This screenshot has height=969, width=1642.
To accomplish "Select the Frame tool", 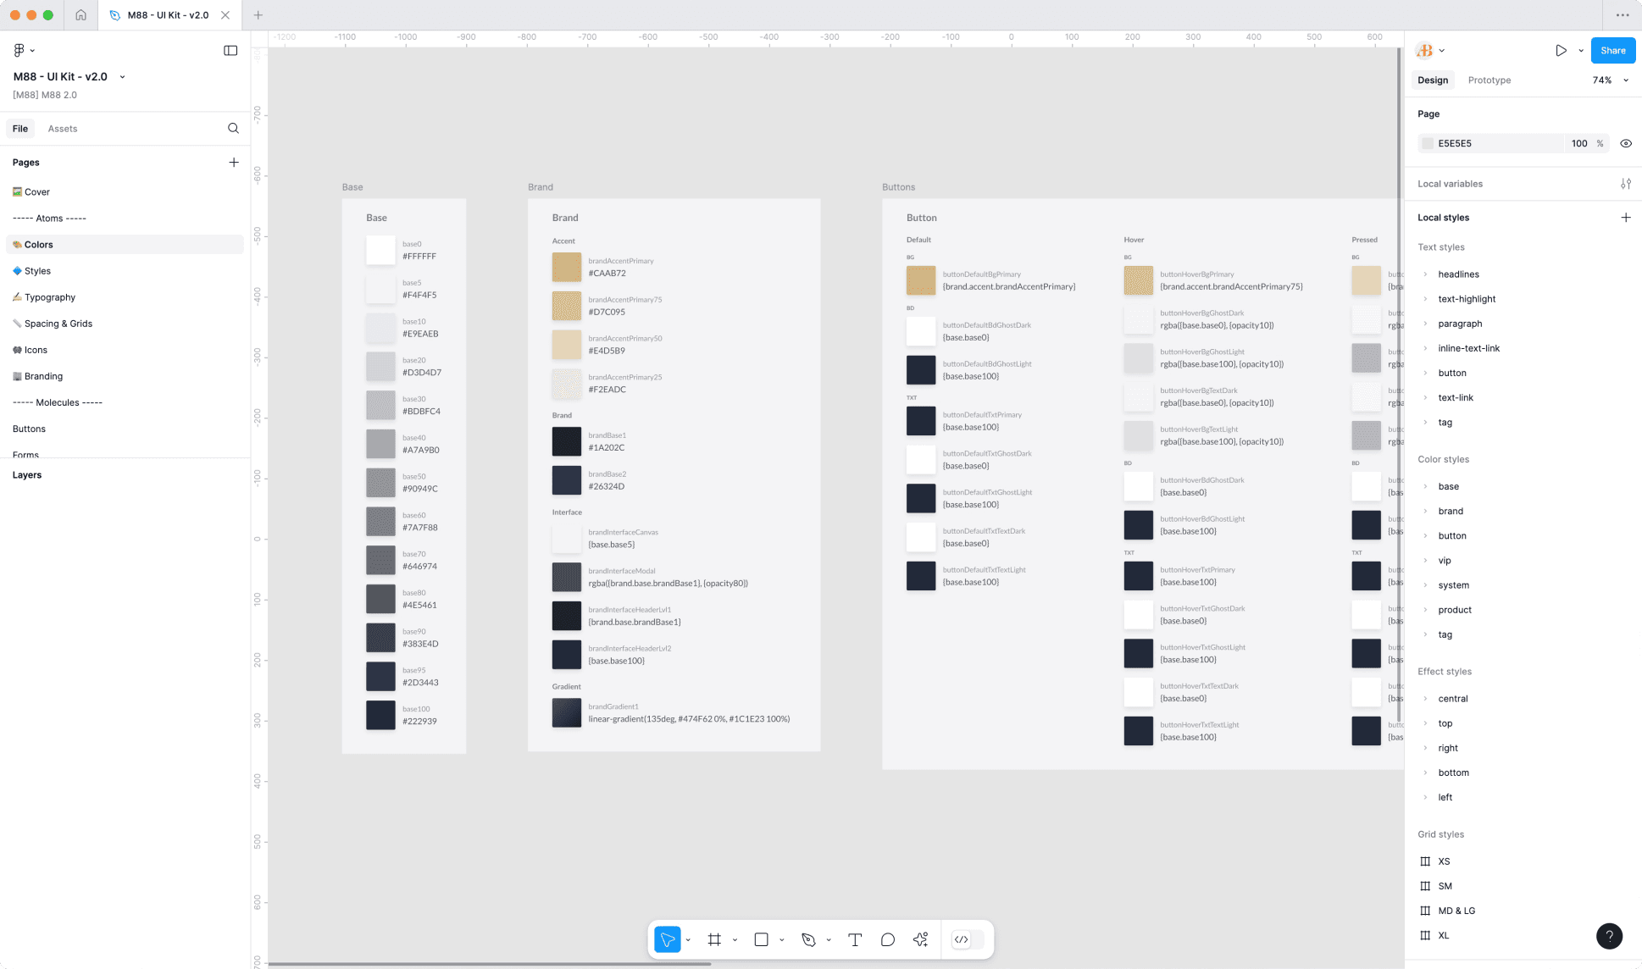I will (x=714, y=939).
